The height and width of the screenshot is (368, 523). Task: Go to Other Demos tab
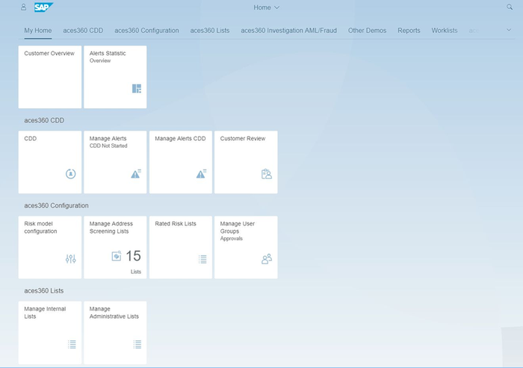tap(368, 31)
